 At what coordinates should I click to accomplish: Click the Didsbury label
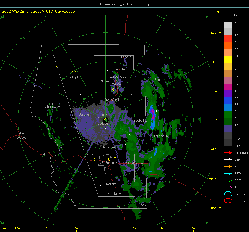104,124
